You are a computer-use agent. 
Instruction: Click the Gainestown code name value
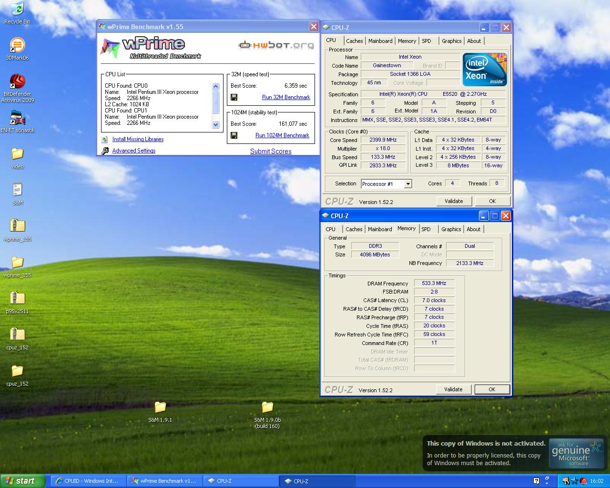click(387, 65)
